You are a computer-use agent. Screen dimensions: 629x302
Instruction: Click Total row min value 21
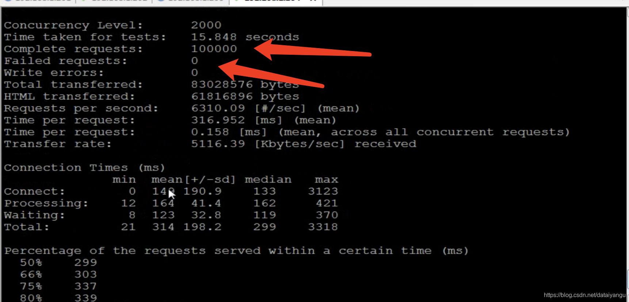[x=128, y=227]
